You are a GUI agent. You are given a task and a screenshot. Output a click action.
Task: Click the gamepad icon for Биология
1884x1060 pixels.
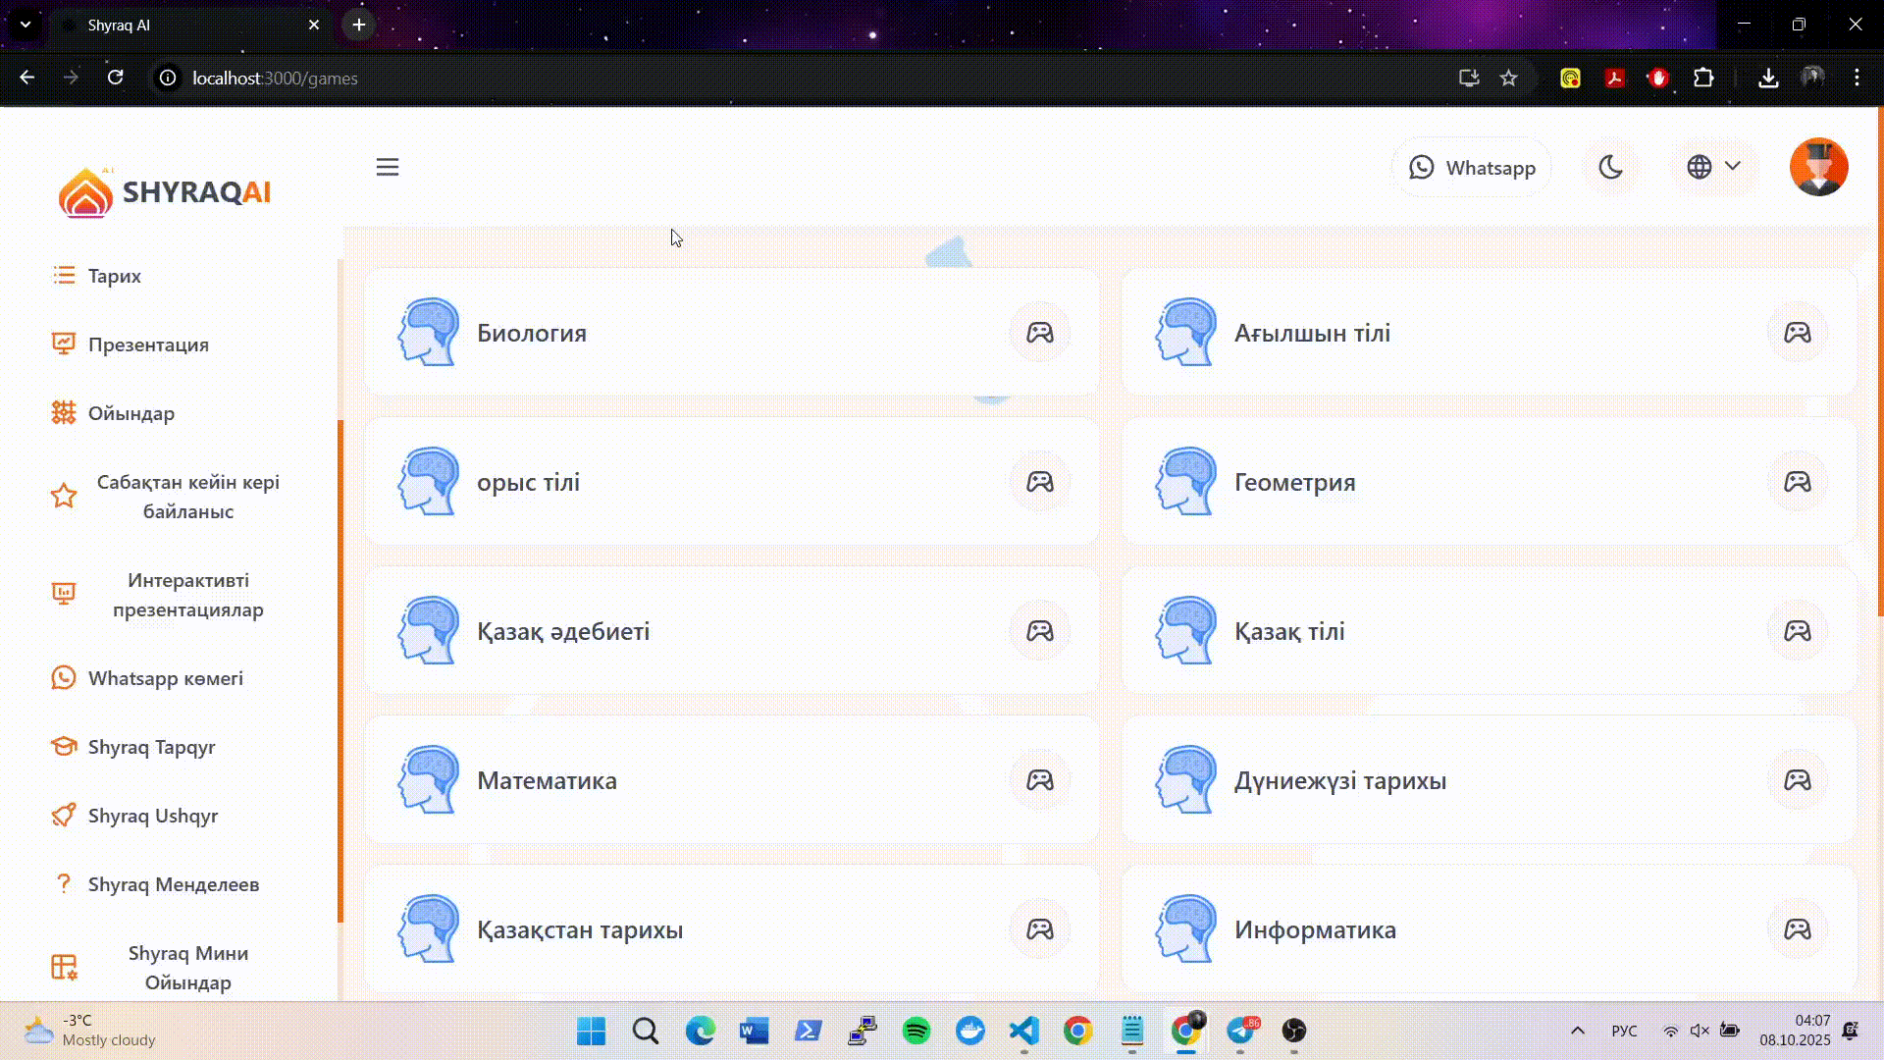tap(1039, 333)
